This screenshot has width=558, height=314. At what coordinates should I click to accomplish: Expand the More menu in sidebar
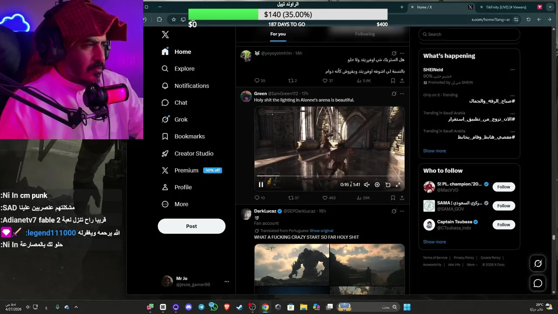(x=175, y=204)
